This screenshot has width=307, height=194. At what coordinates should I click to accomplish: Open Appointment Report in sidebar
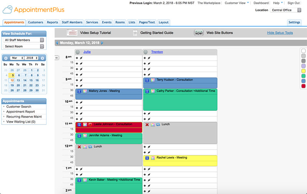pyautogui.click(x=21, y=112)
